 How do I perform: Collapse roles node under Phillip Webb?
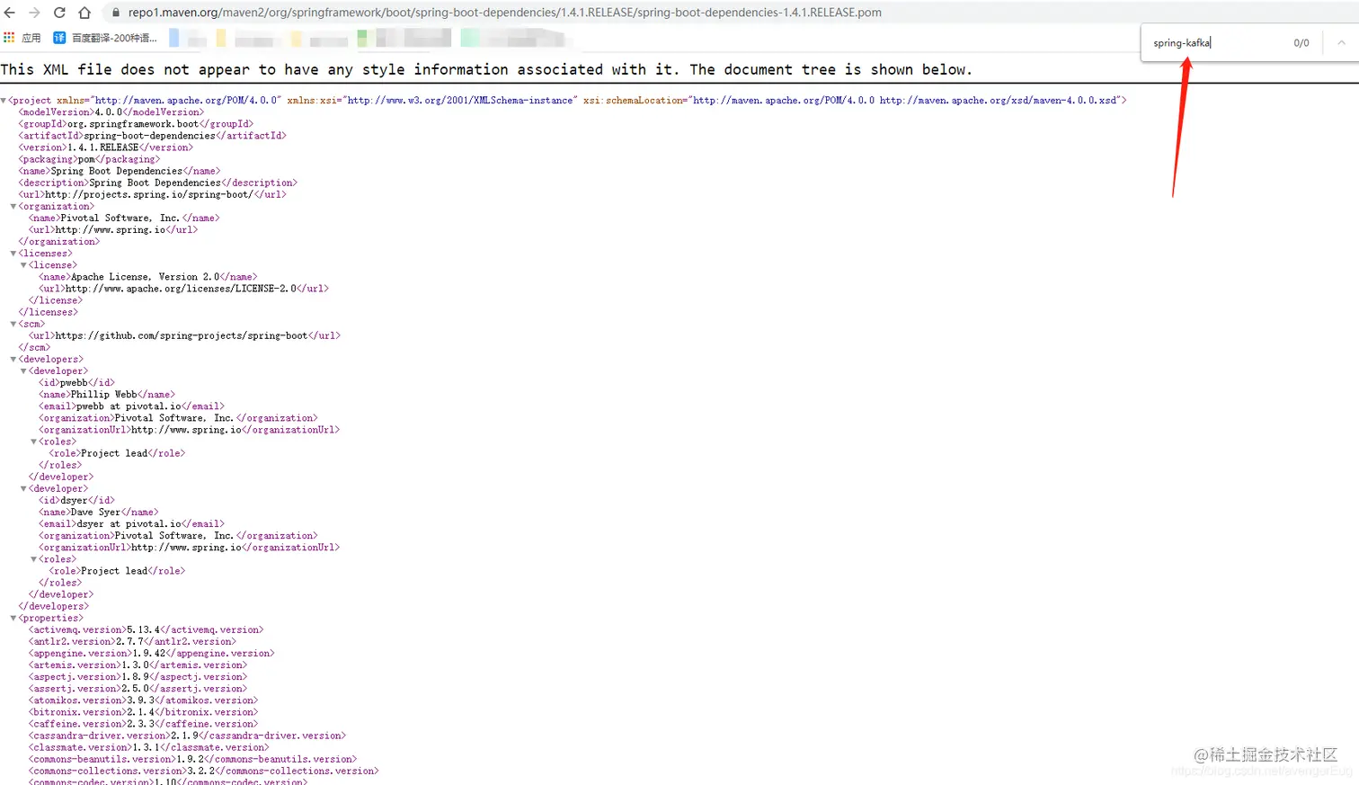(33, 442)
